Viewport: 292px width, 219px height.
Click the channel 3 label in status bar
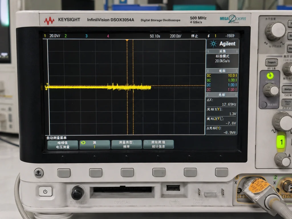pos(86,36)
